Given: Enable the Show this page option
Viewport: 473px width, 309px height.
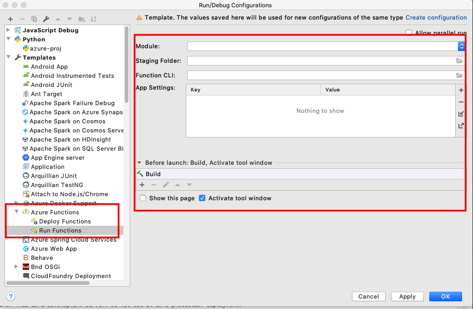Looking at the screenshot, I should (x=143, y=198).
